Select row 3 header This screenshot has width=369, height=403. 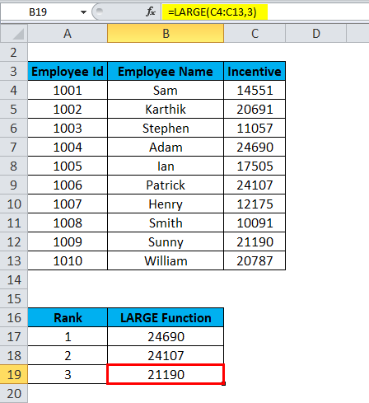tap(14, 71)
